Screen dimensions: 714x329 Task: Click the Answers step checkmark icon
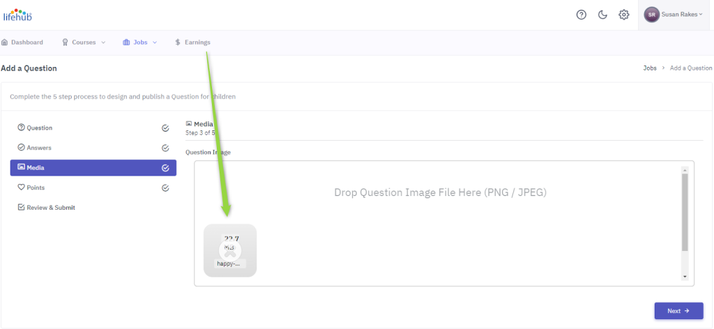tap(165, 148)
